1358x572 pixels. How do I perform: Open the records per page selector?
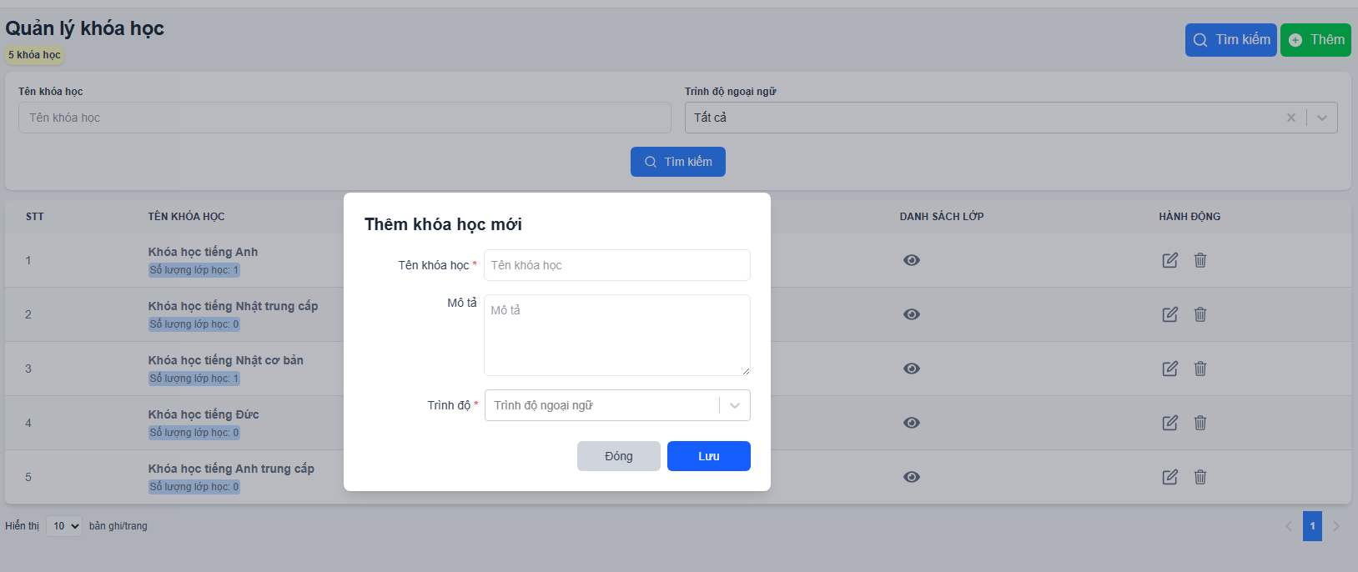pyautogui.click(x=64, y=526)
